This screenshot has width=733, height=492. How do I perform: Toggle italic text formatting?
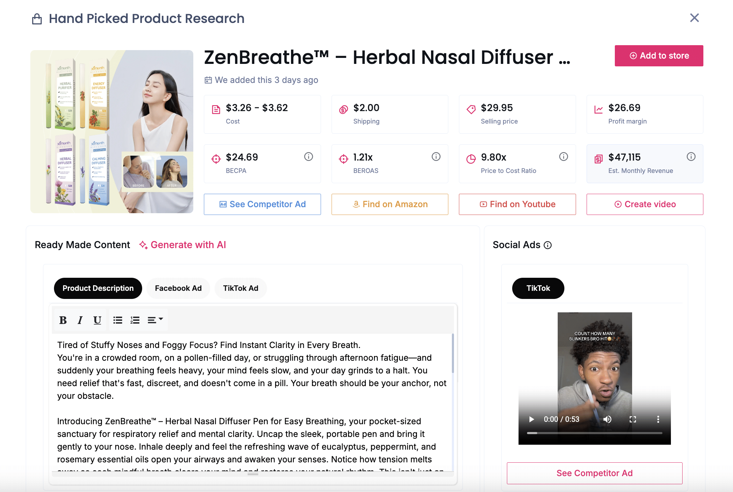coord(80,320)
